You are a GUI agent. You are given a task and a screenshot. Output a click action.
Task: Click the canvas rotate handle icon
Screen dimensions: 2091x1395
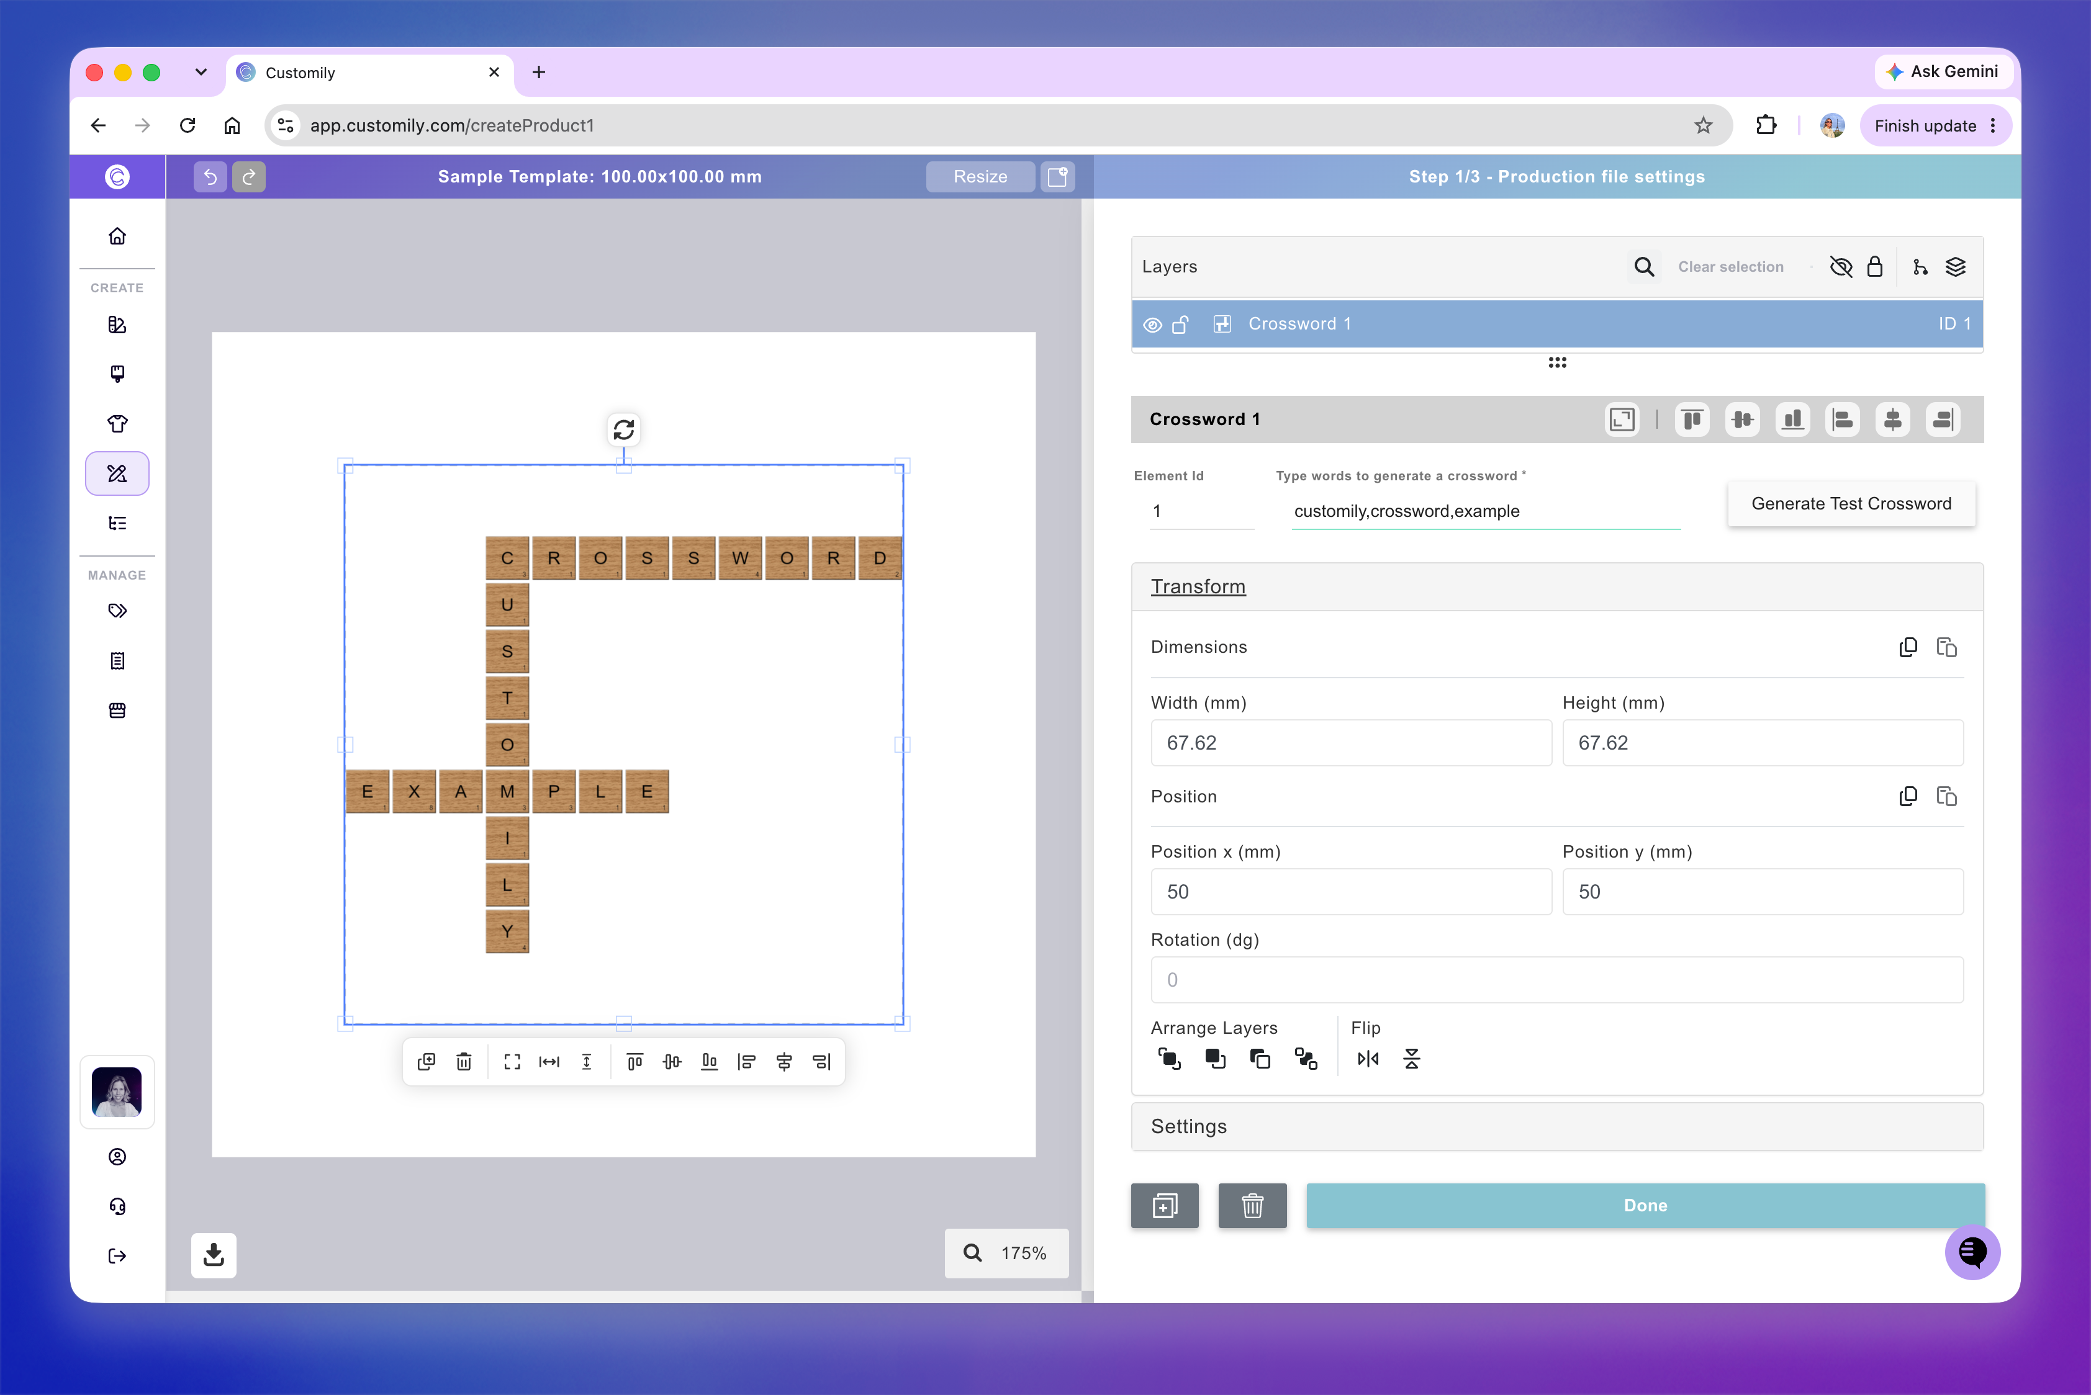pos(624,429)
